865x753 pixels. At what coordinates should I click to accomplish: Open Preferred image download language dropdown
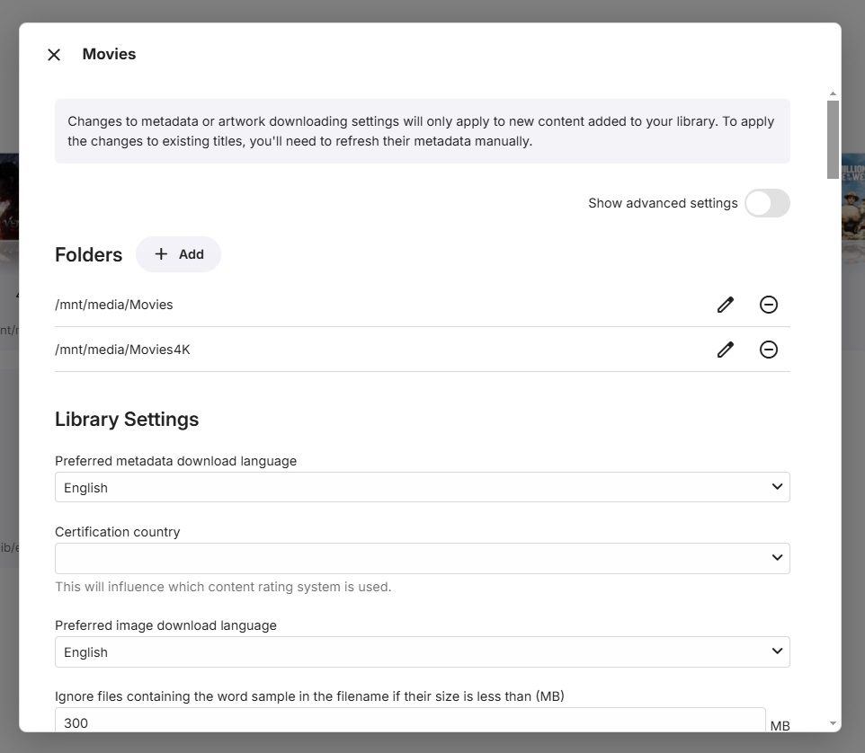coord(422,651)
